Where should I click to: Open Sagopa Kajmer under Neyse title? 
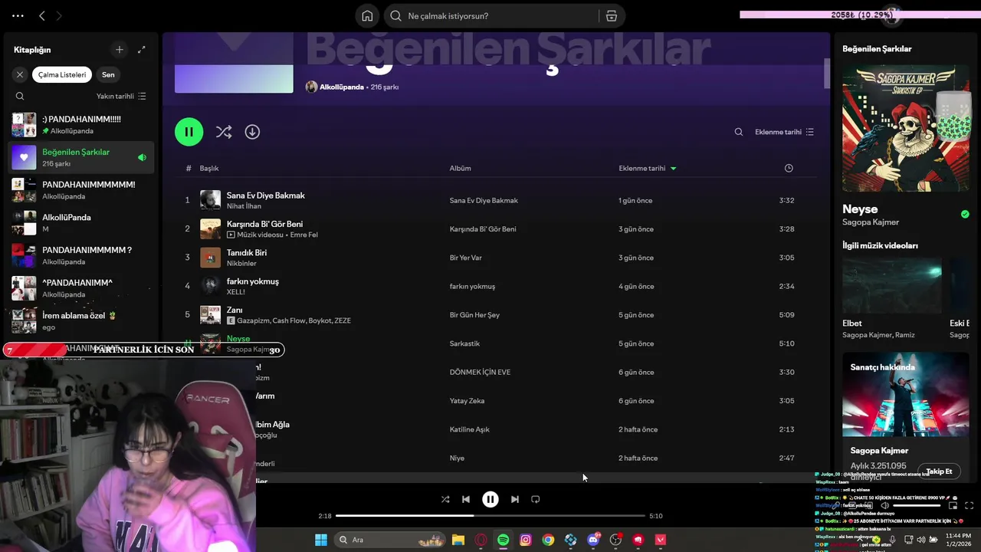pyautogui.click(x=871, y=222)
